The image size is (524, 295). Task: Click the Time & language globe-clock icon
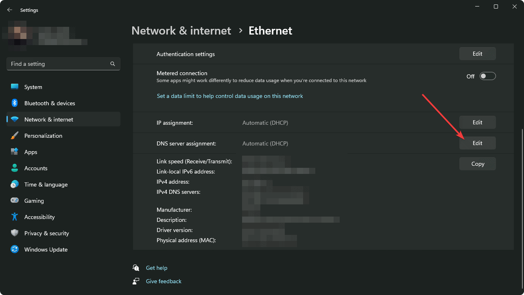[15, 184]
